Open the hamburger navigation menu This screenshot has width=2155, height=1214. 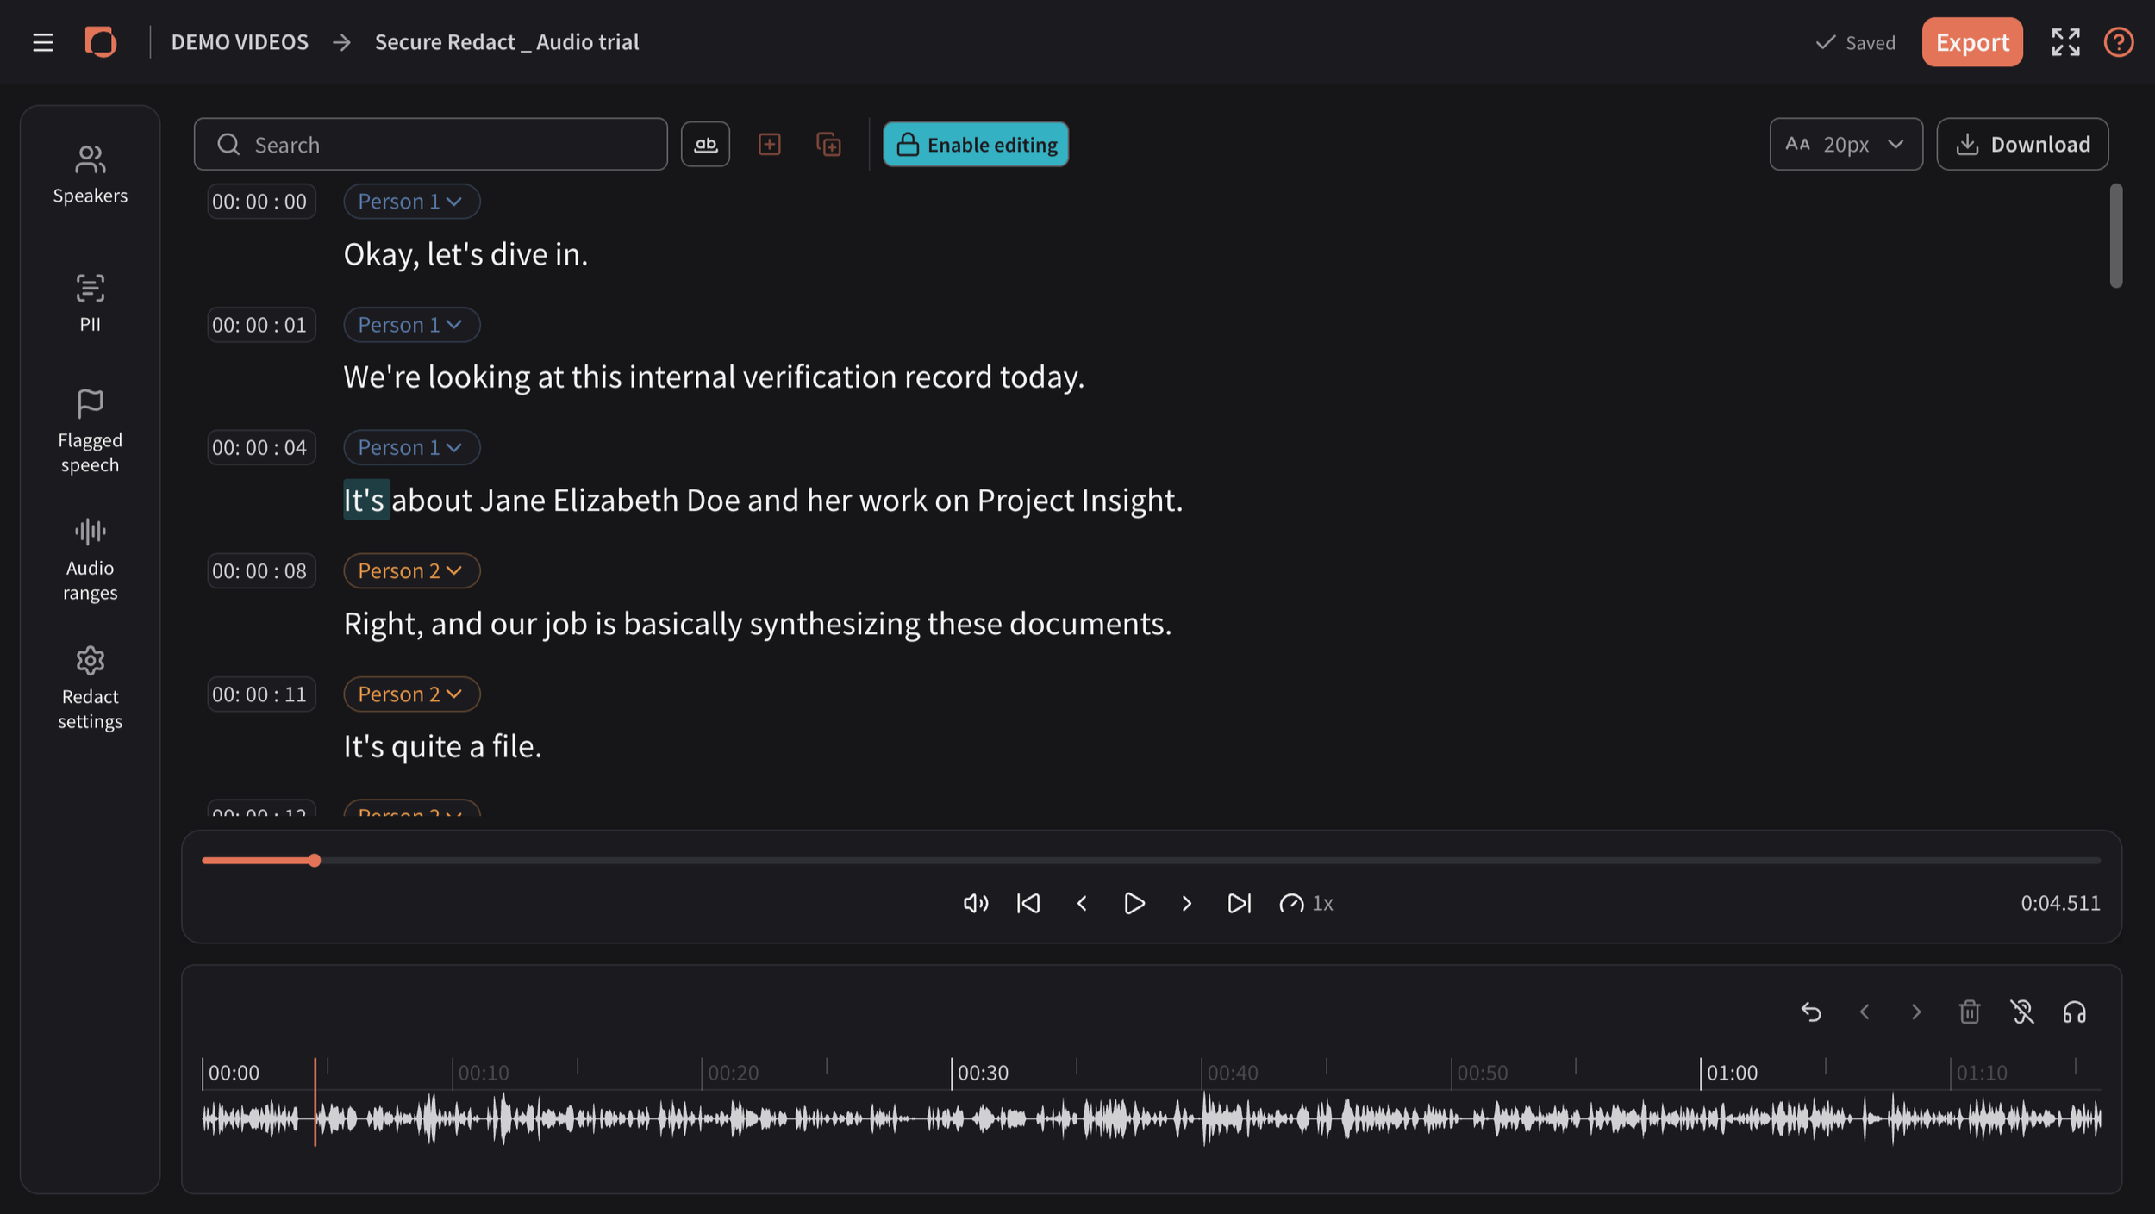coord(42,42)
